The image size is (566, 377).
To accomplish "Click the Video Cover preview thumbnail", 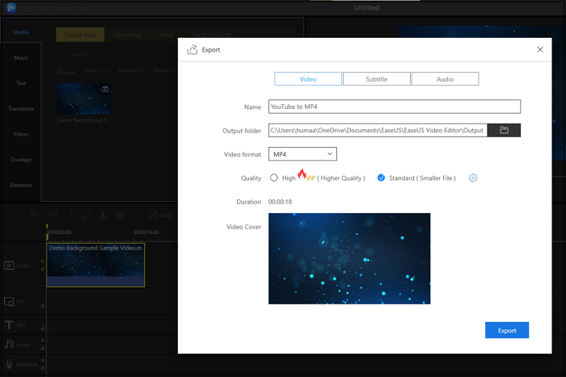I will [349, 258].
